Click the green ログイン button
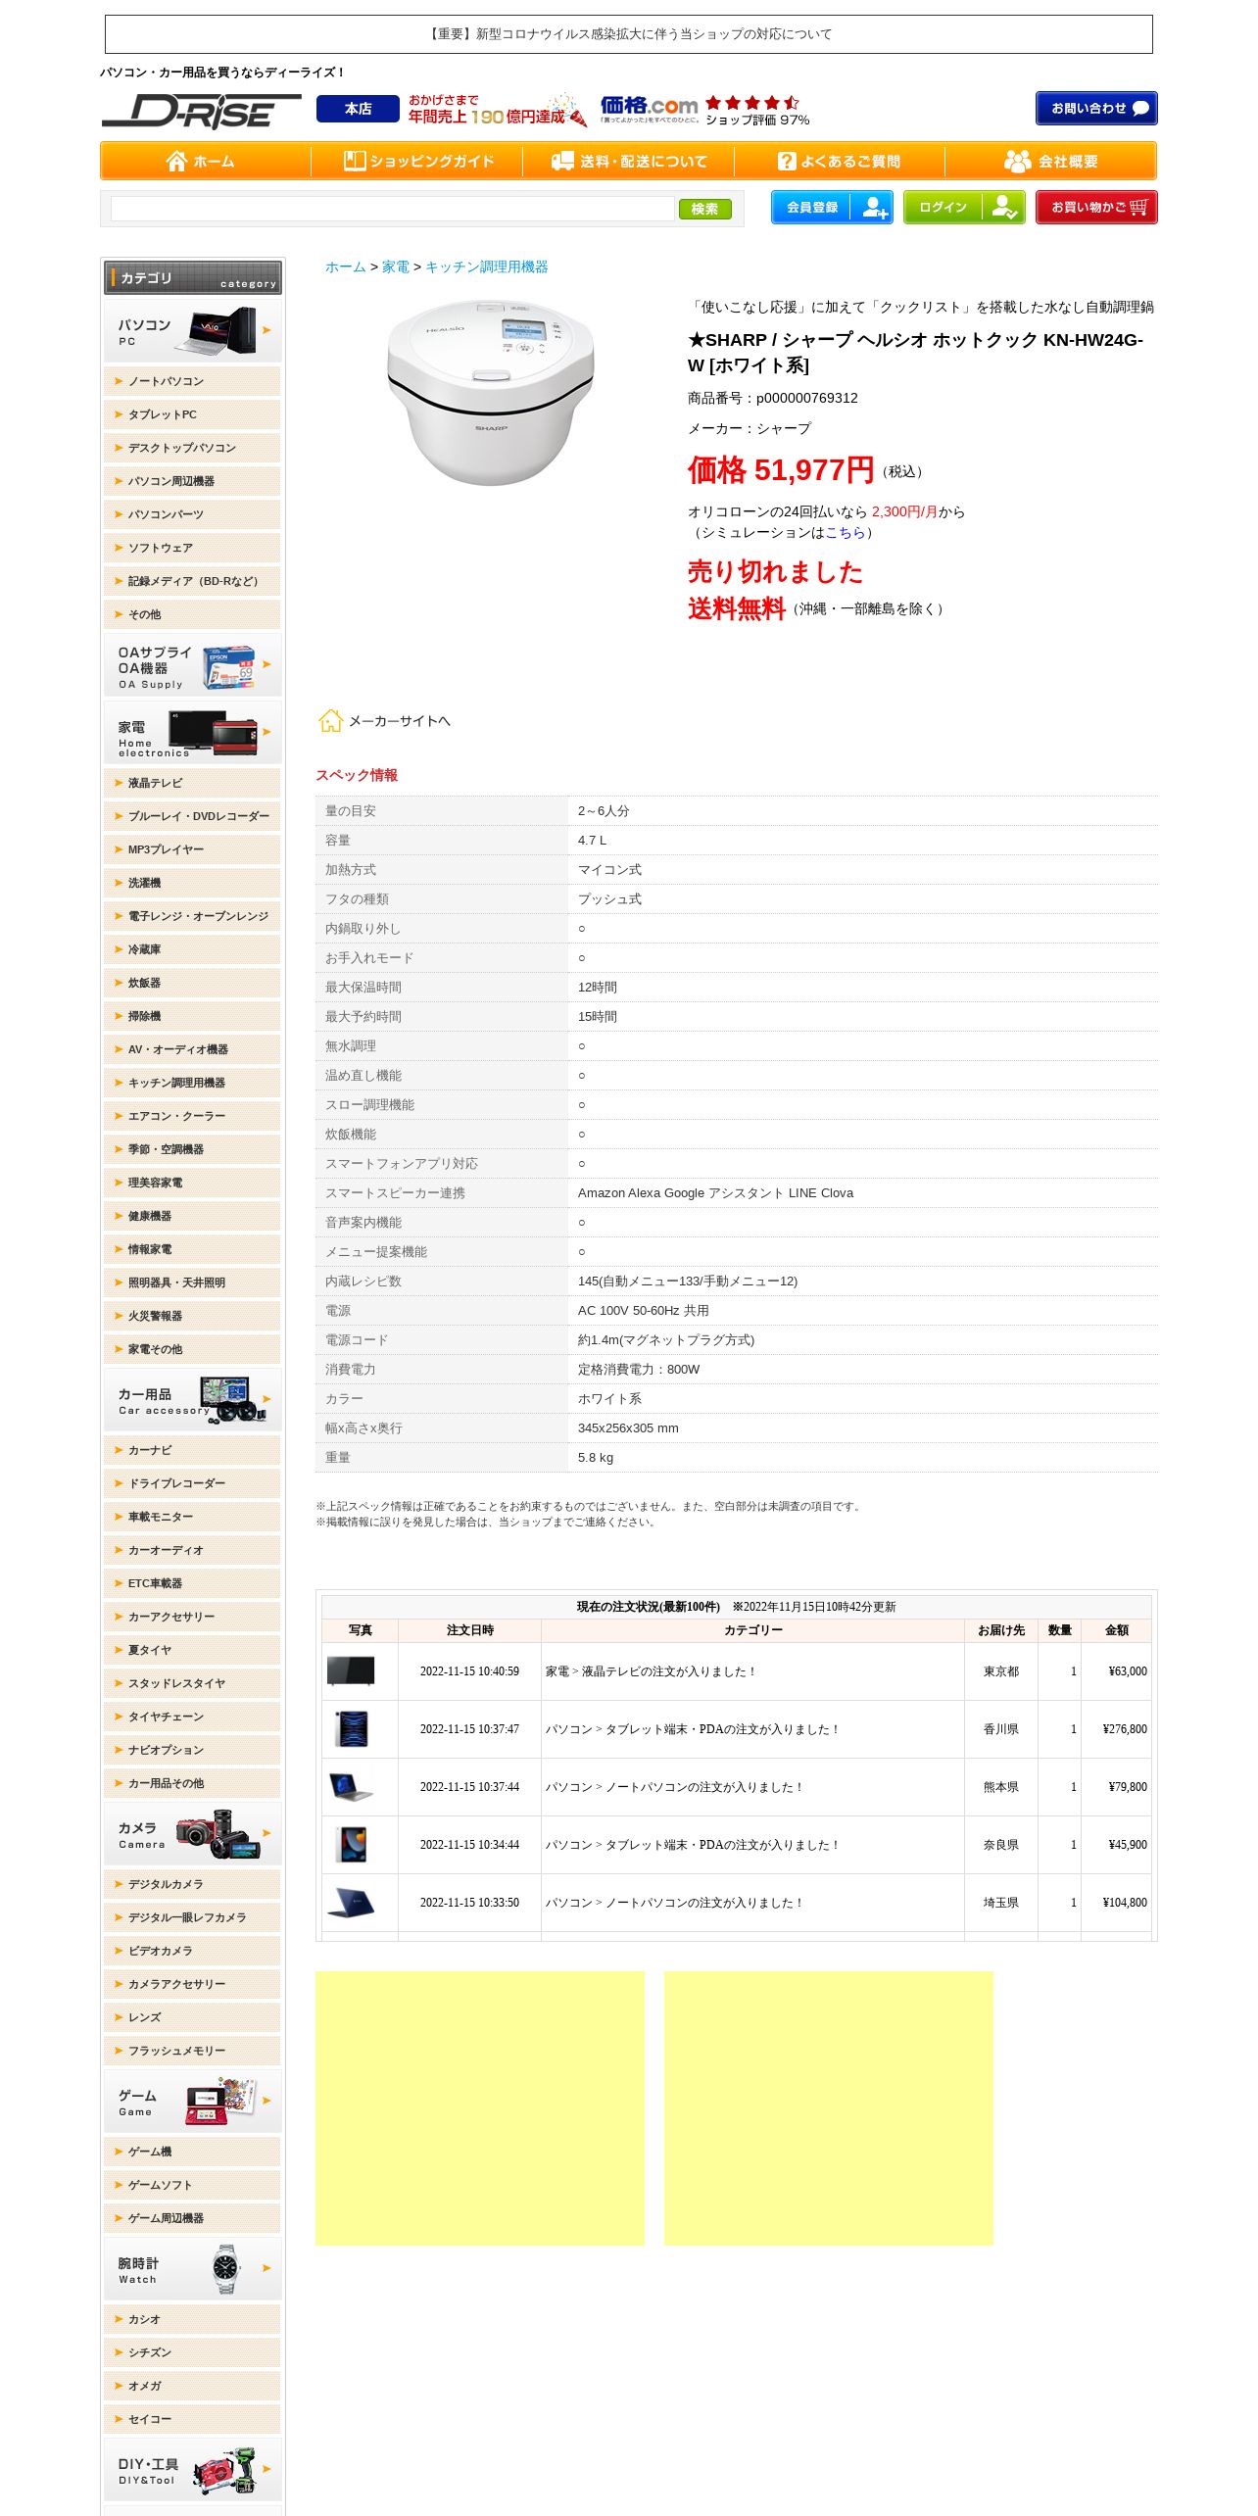Screen dimensions: 1258x2516 [x=964, y=207]
